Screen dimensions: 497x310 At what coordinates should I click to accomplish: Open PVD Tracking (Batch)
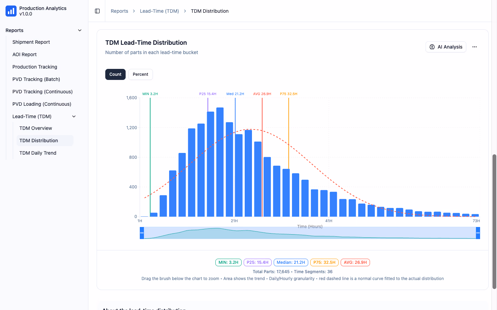36,79
